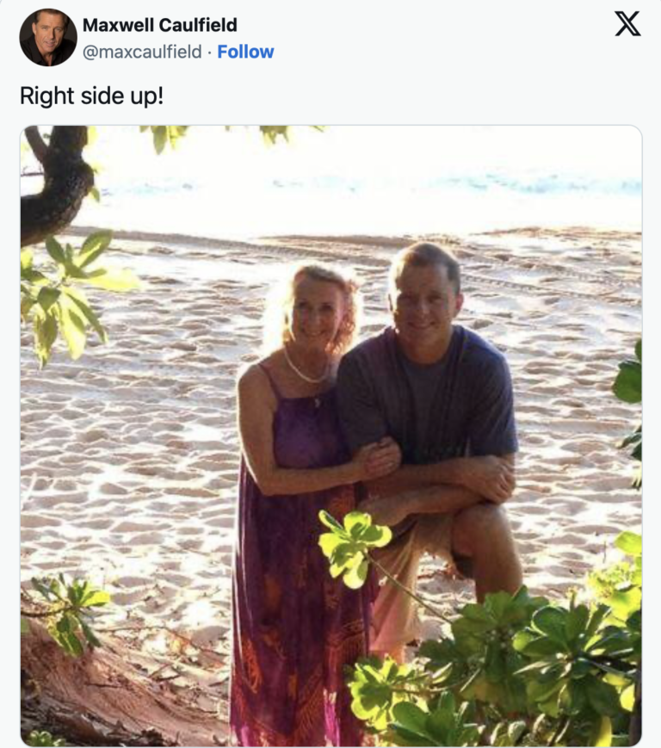
Task: Open the @maxcaulfield handle
Action: pos(144,52)
